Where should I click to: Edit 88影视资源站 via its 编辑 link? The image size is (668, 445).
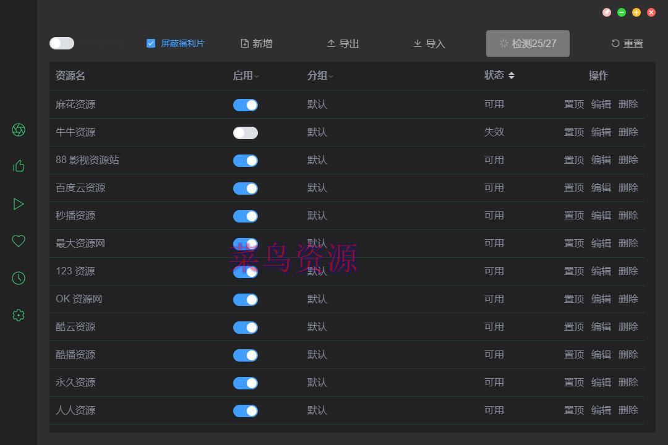pos(601,159)
